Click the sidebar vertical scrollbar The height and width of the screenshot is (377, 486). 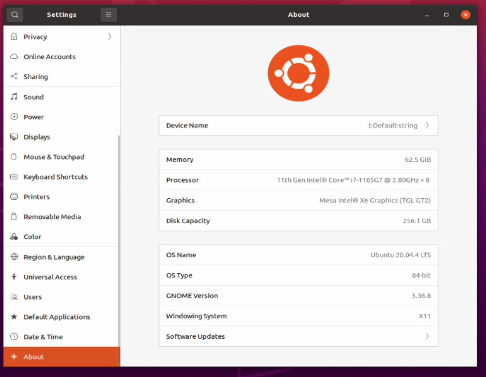click(x=119, y=251)
